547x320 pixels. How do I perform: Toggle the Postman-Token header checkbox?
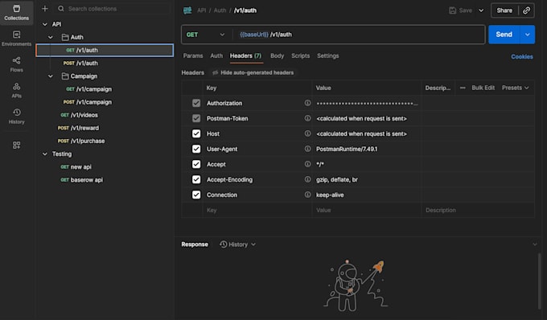pyautogui.click(x=196, y=118)
